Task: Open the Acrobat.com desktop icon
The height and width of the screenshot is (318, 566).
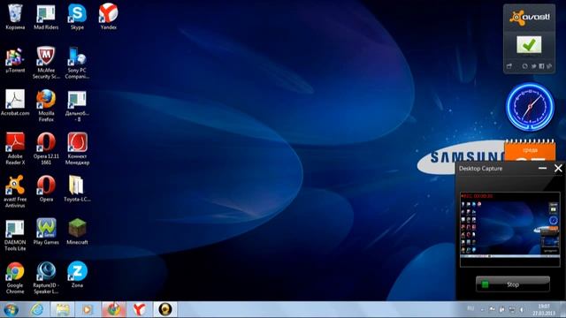Action: [15, 102]
